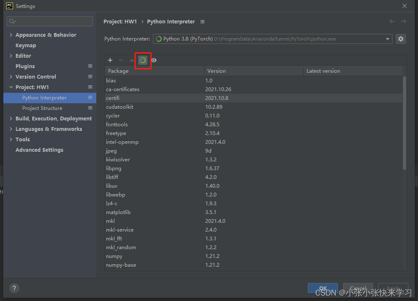This screenshot has height=301, width=418.
Task: Expand Appearance & Behavior
Action: 11,35
